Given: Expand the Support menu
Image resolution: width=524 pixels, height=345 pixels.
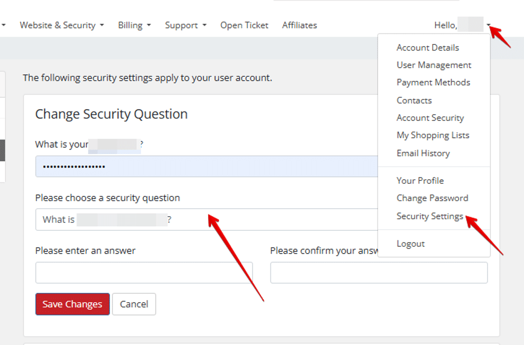Looking at the screenshot, I should click(185, 25).
